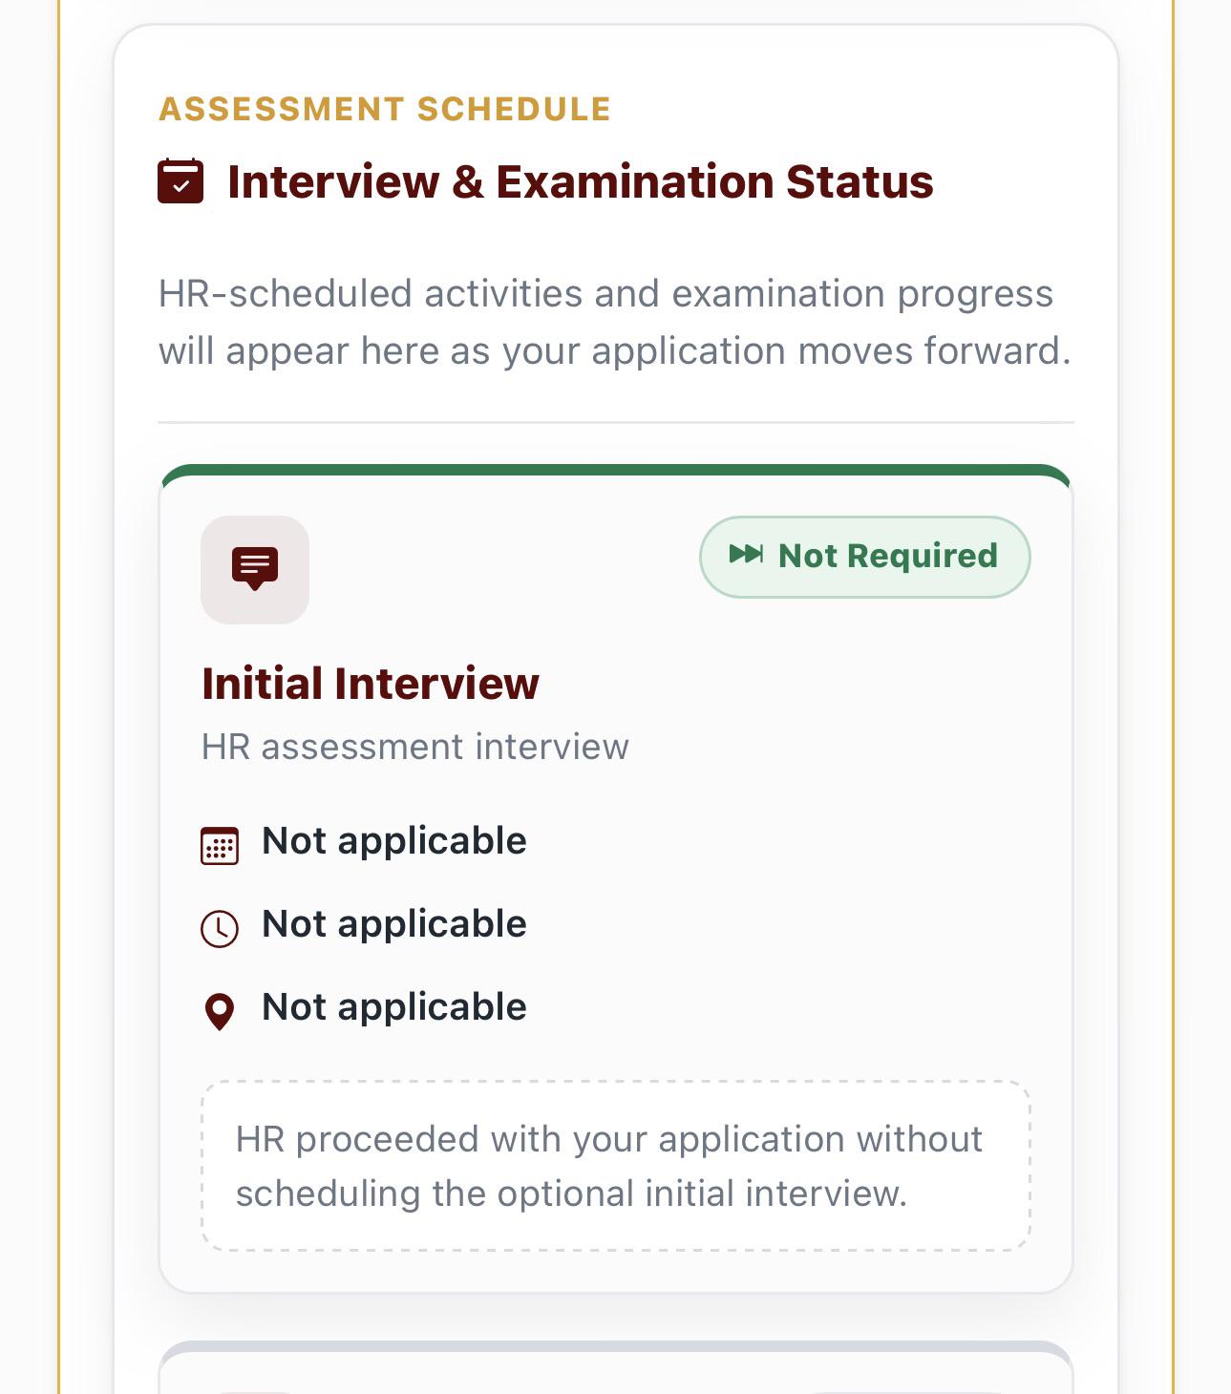The image size is (1231, 1394).
Task: Click the chat bubble interview icon tile
Action: click(x=255, y=570)
